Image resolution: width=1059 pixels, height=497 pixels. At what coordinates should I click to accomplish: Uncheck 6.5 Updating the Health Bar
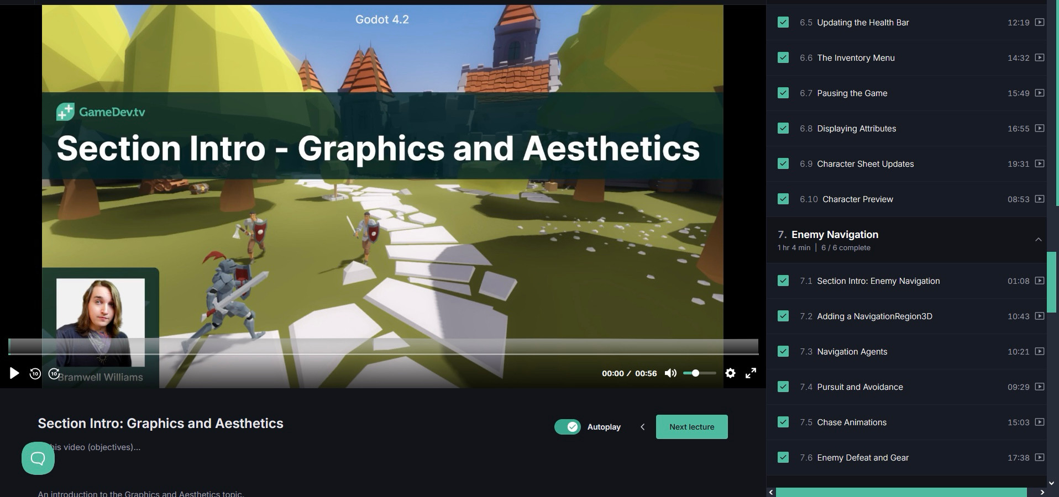coord(783,22)
